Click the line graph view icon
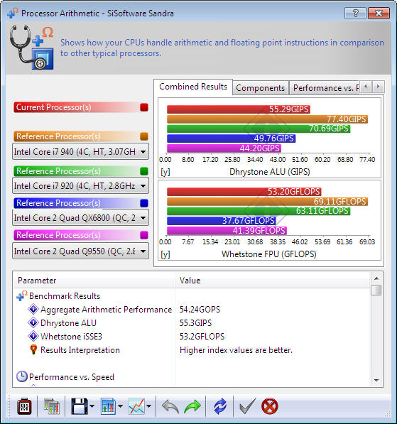This screenshot has width=397, height=424. click(136, 406)
